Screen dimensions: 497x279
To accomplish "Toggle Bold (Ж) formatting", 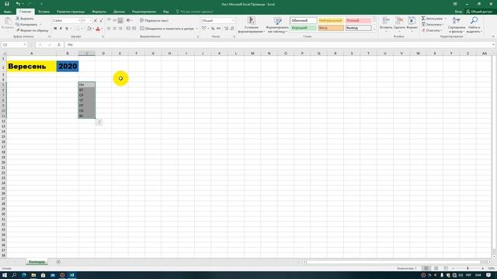I will pyautogui.click(x=55, y=29).
